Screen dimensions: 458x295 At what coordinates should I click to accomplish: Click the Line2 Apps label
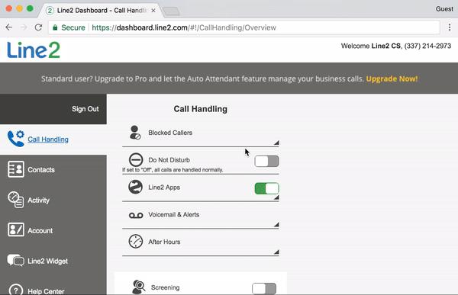pos(164,188)
